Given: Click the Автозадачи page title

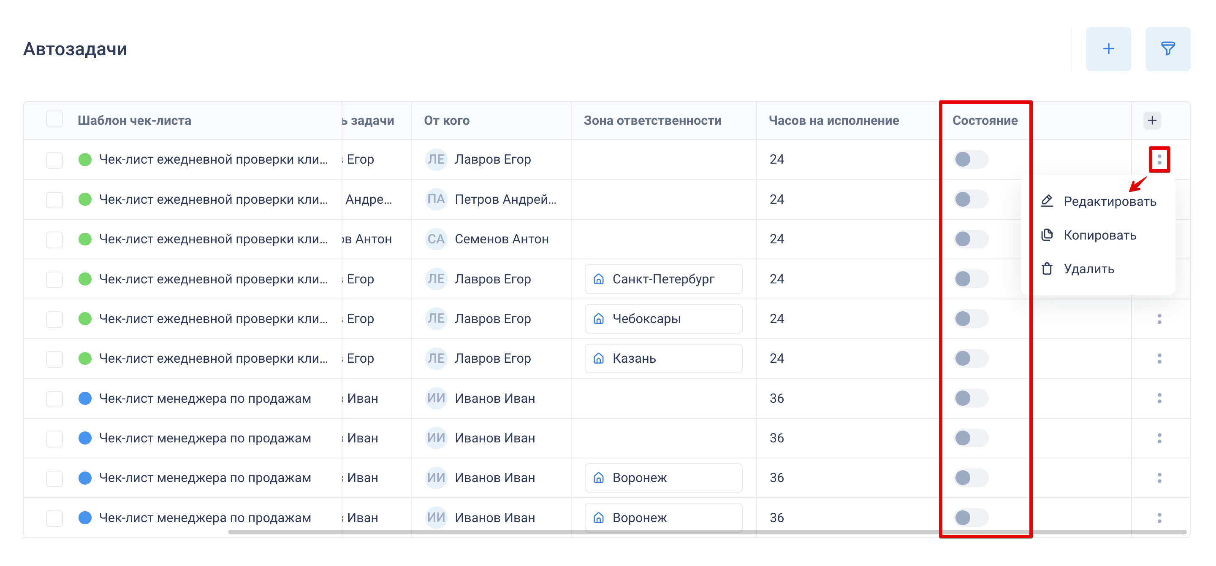Looking at the screenshot, I should [x=75, y=49].
